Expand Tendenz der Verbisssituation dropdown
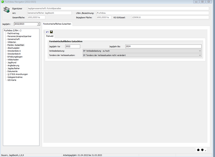This screenshot has width=215, height=157. (x=200, y=55)
